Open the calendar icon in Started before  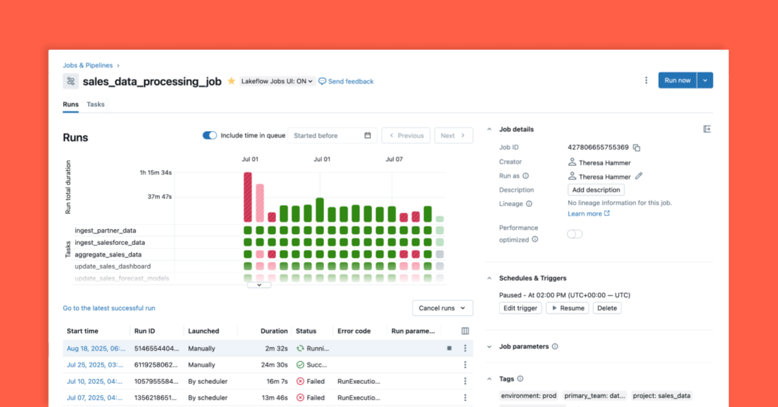(x=368, y=135)
